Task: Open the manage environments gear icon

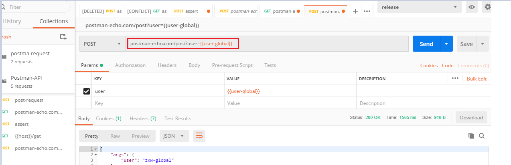Action: [x=487, y=7]
